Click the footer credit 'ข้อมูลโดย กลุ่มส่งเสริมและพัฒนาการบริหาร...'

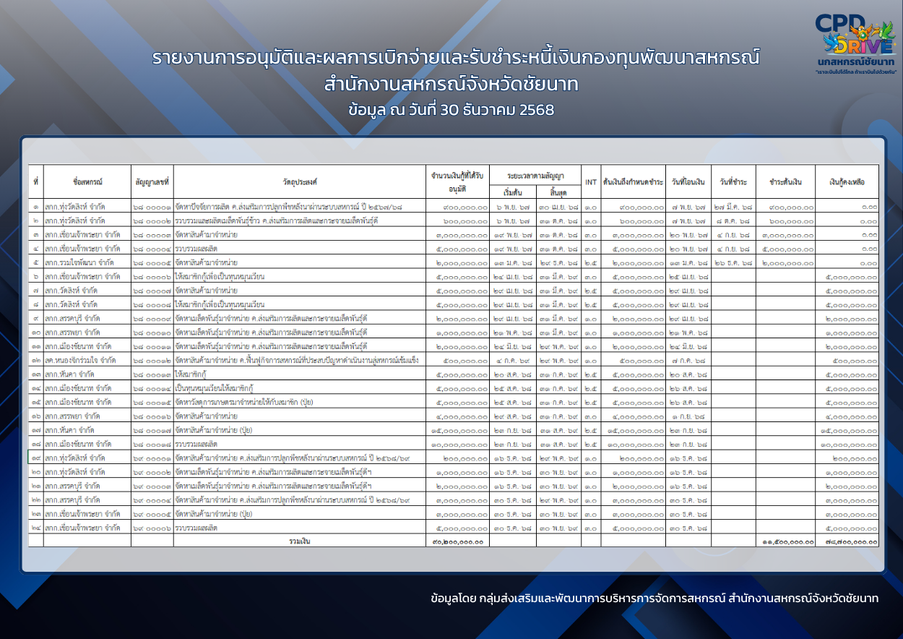[654, 599]
